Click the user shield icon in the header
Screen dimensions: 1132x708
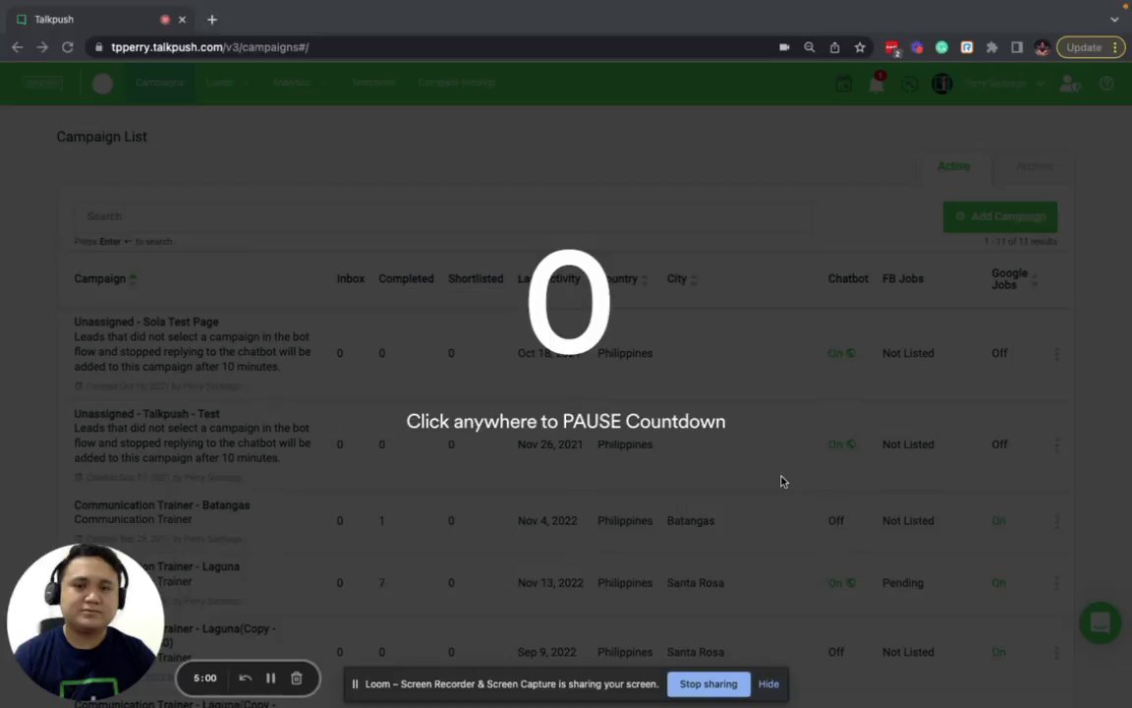(x=1069, y=84)
